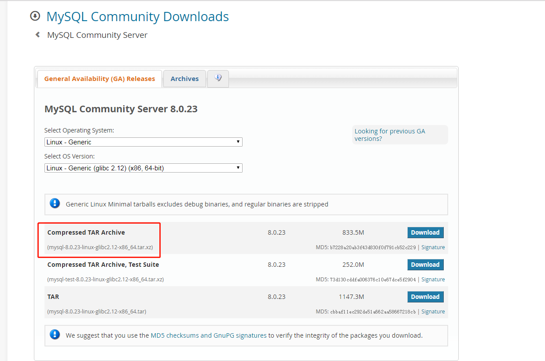The width and height of the screenshot is (545, 361).
Task: Download the Compressed TAR Archive, Test Suite
Action: [x=425, y=265]
